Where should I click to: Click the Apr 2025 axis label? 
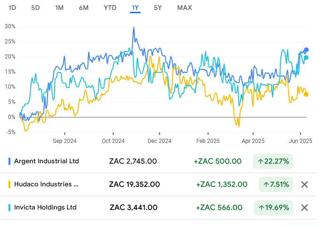(x=253, y=141)
